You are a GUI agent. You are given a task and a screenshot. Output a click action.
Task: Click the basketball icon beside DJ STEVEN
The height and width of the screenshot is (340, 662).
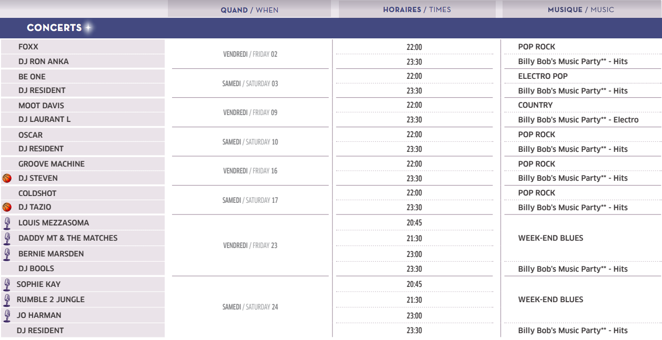click(7, 178)
